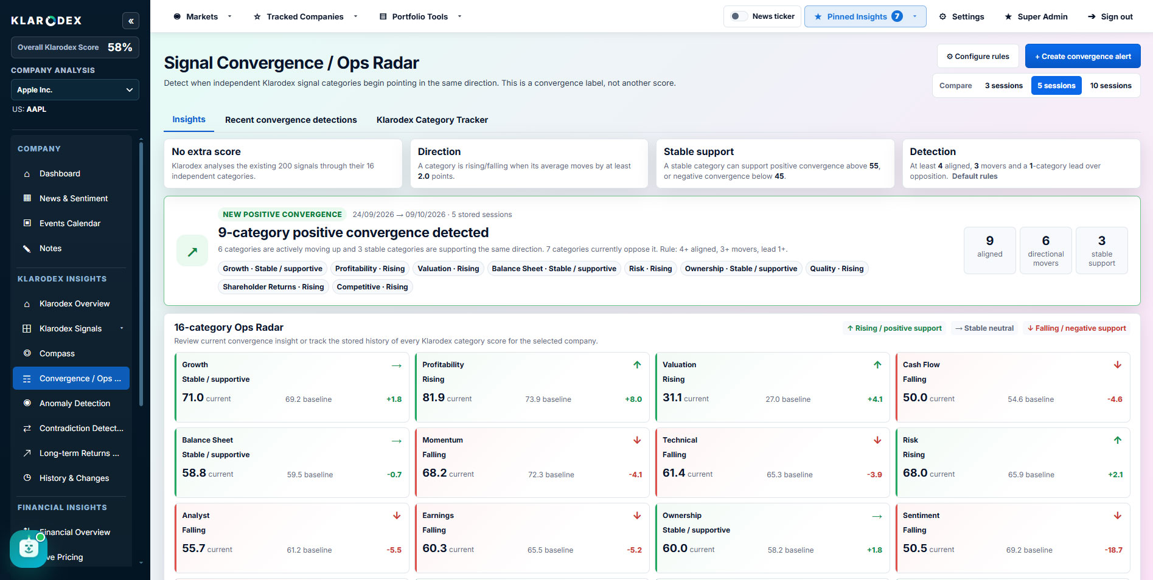Click the Compass icon in sidebar

point(27,353)
